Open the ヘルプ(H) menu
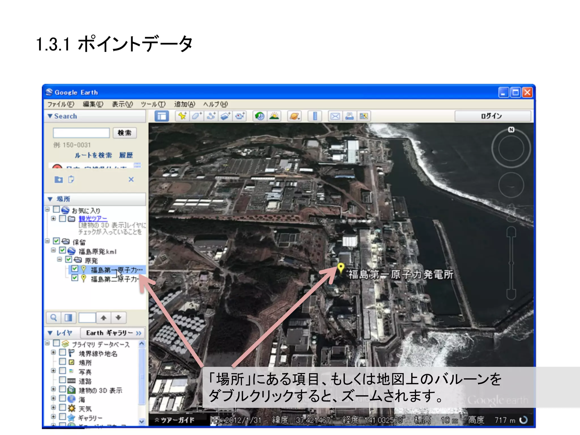Image resolution: width=580 pixels, height=435 pixels. [x=216, y=104]
